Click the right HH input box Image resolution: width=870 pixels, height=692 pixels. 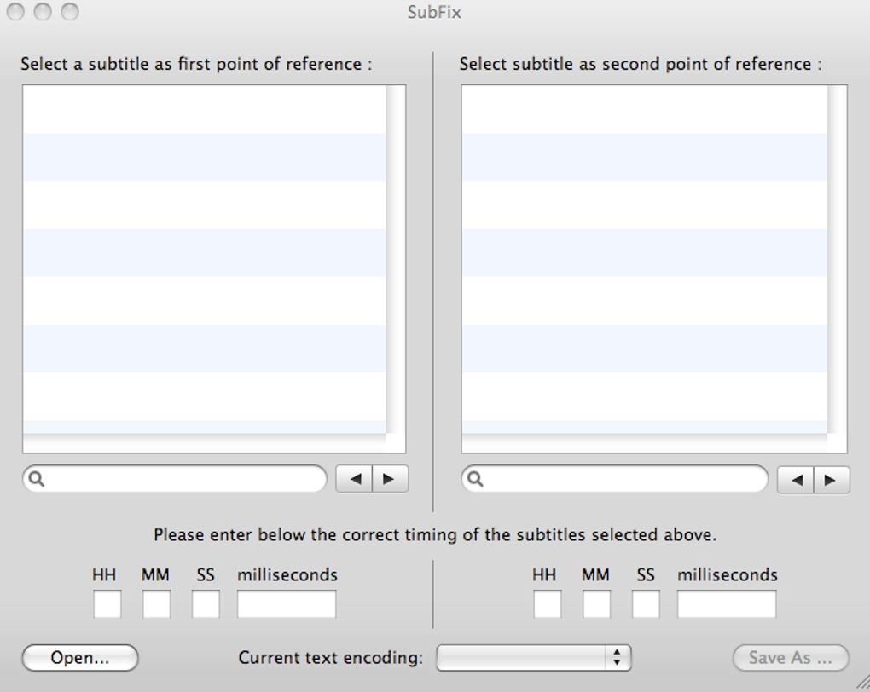click(547, 604)
